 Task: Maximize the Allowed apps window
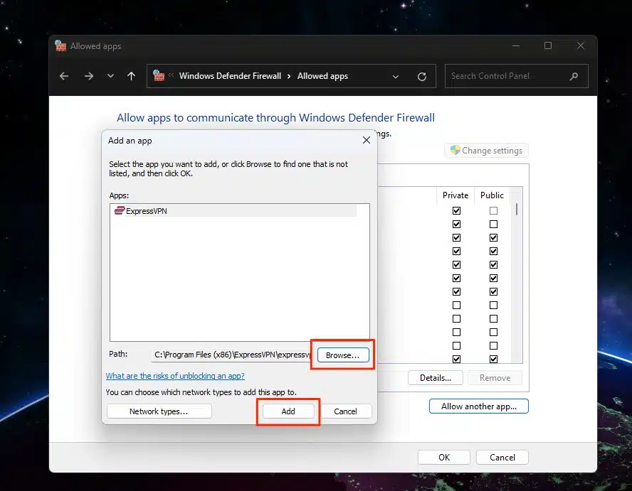[x=548, y=46]
